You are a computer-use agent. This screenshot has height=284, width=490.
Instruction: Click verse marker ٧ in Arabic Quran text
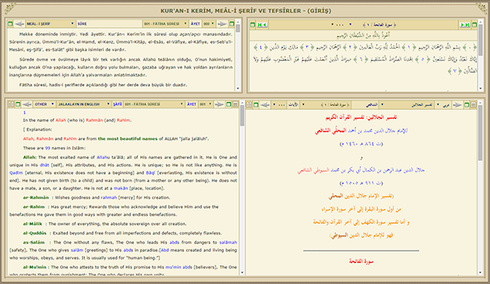click(454, 71)
